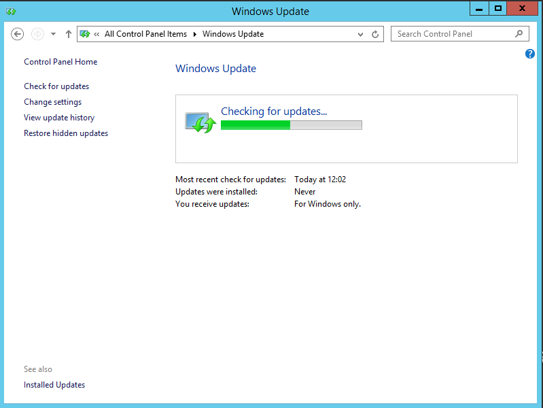Open Restore hidden updates
This screenshot has height=408, width=543.
[66, 133]
